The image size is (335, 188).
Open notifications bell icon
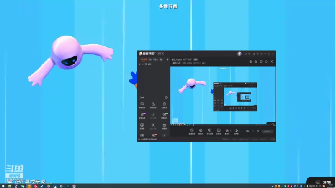coord(266,61)
